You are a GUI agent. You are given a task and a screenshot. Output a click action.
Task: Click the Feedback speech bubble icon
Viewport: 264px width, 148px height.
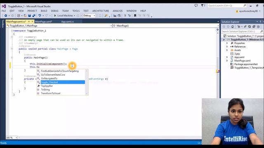coord(196,5)
